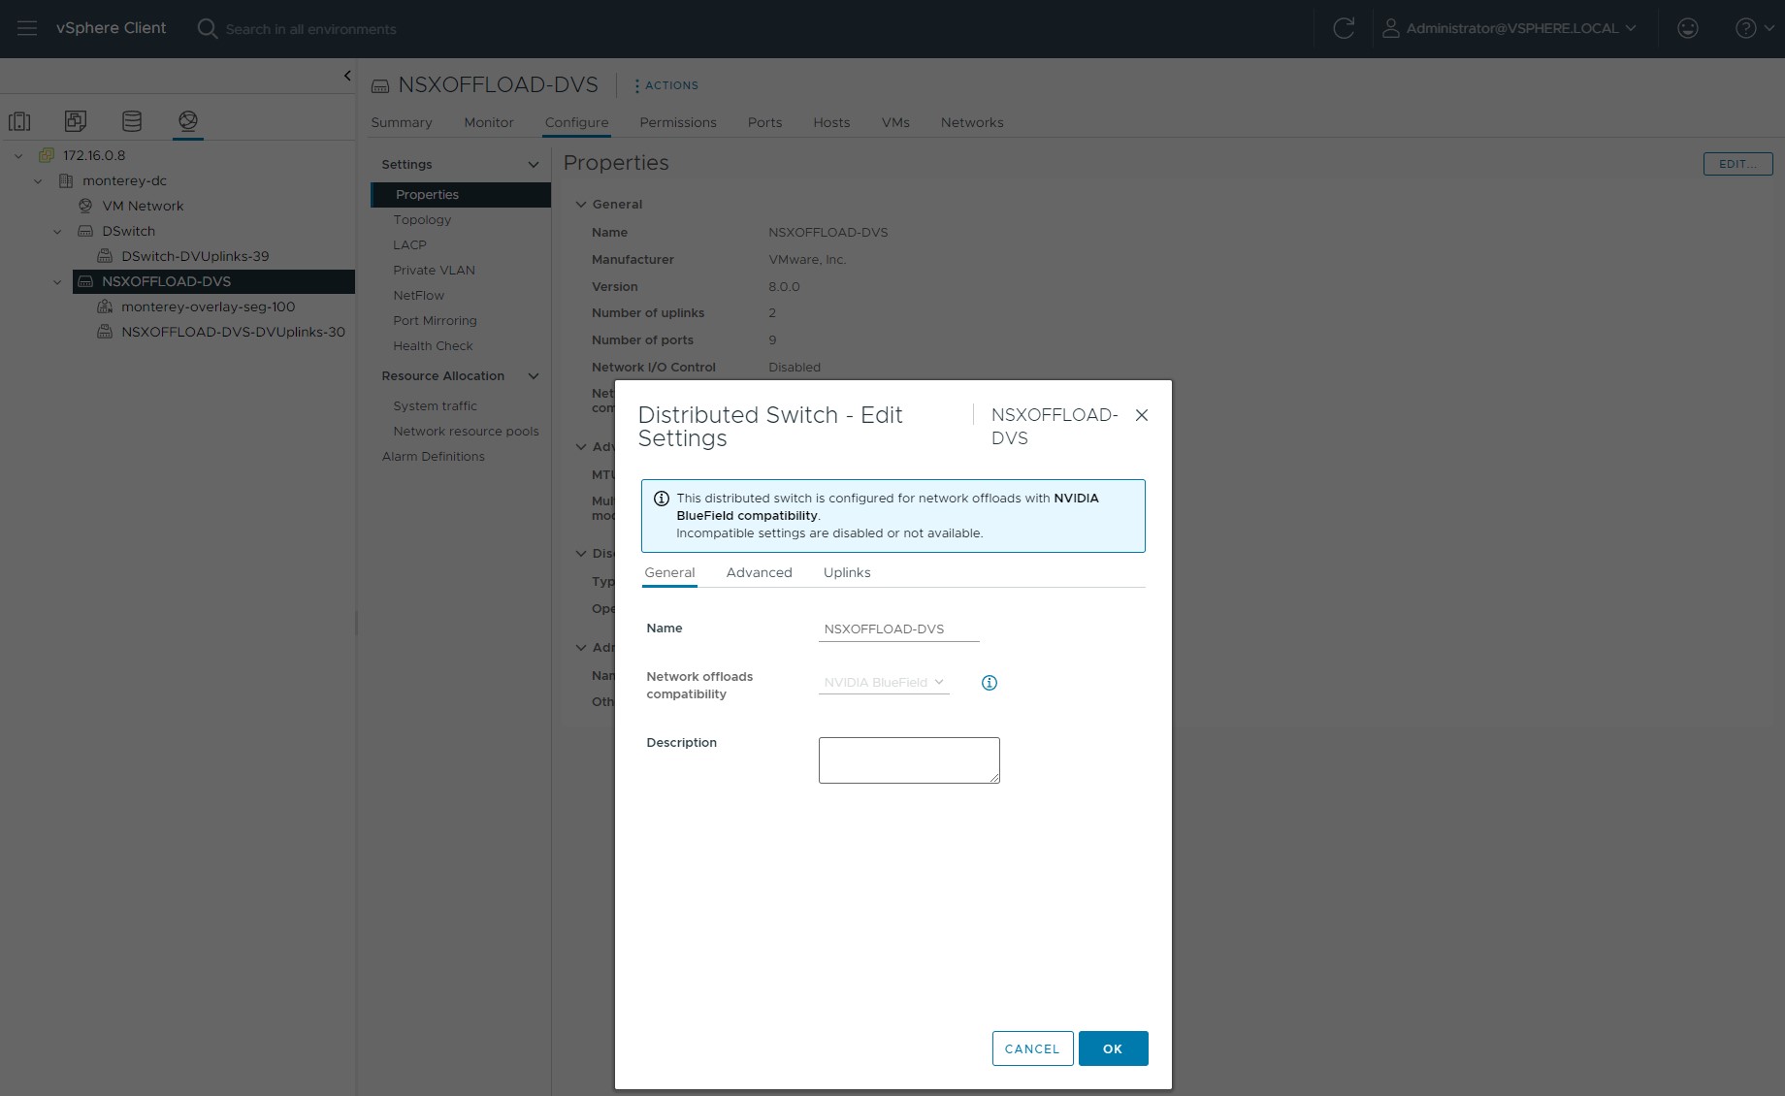Open the help question mark menu
Image resolution: width=1785 pixels, height=1096 pixels.
click(x=1753, y=29)
